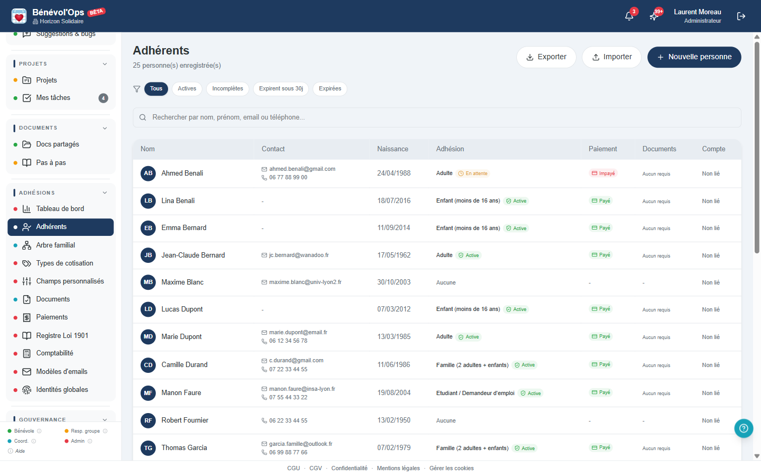
Task: Open the Jean-Claude Bernard row
Action: coord(437,255)
